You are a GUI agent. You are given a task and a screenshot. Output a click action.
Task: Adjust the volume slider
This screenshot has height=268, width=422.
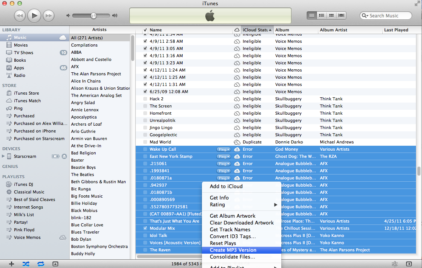tap(93, 16)
